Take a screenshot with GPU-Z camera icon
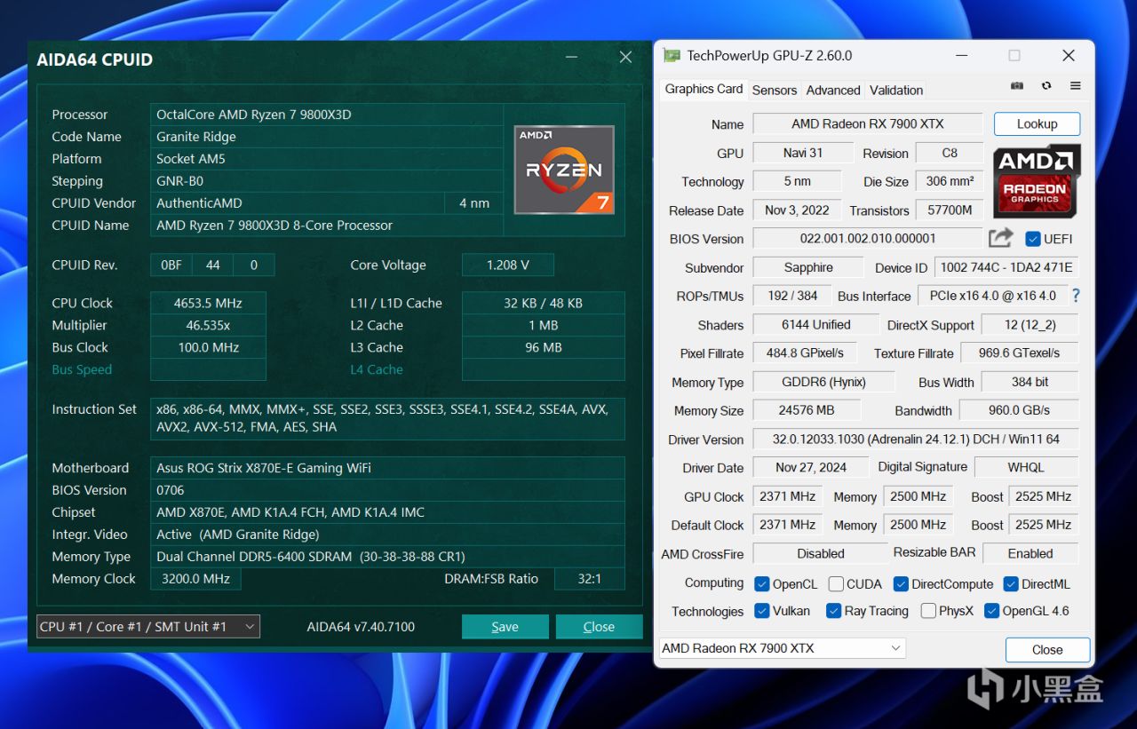1137x729 pixels. [1017, 86]
